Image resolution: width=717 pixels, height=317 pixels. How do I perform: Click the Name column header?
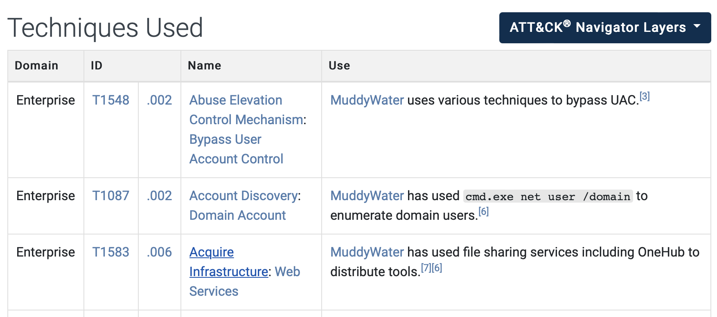coord(204,65)
